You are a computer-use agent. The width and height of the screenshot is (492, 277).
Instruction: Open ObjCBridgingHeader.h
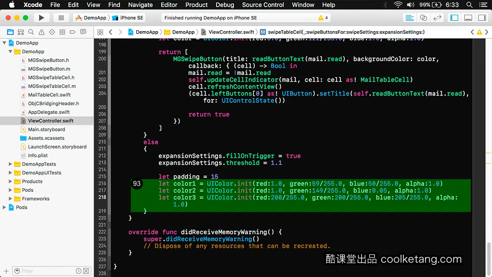(53, 103)
